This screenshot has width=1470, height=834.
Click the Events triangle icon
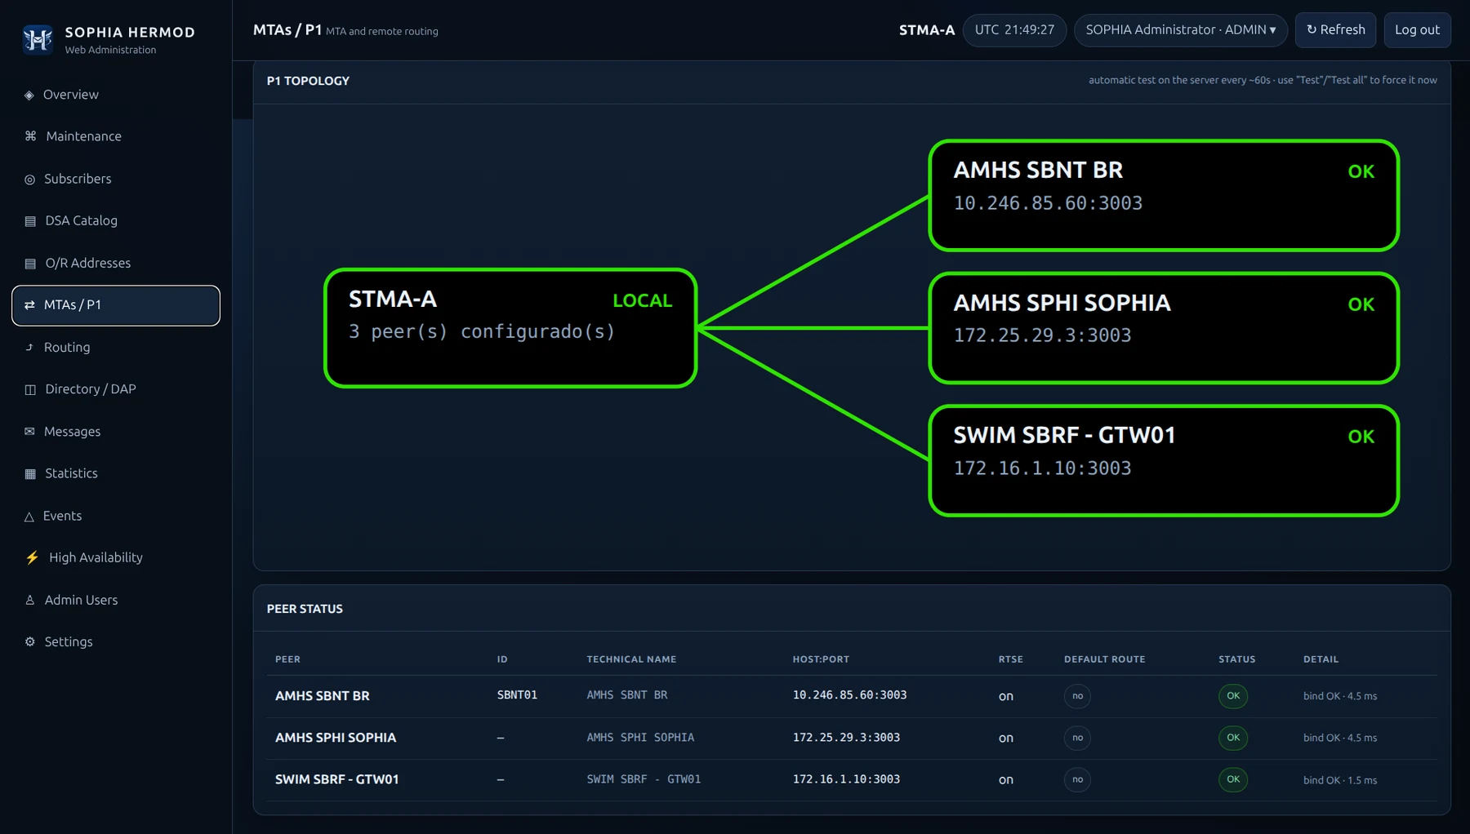pos(29,517)
